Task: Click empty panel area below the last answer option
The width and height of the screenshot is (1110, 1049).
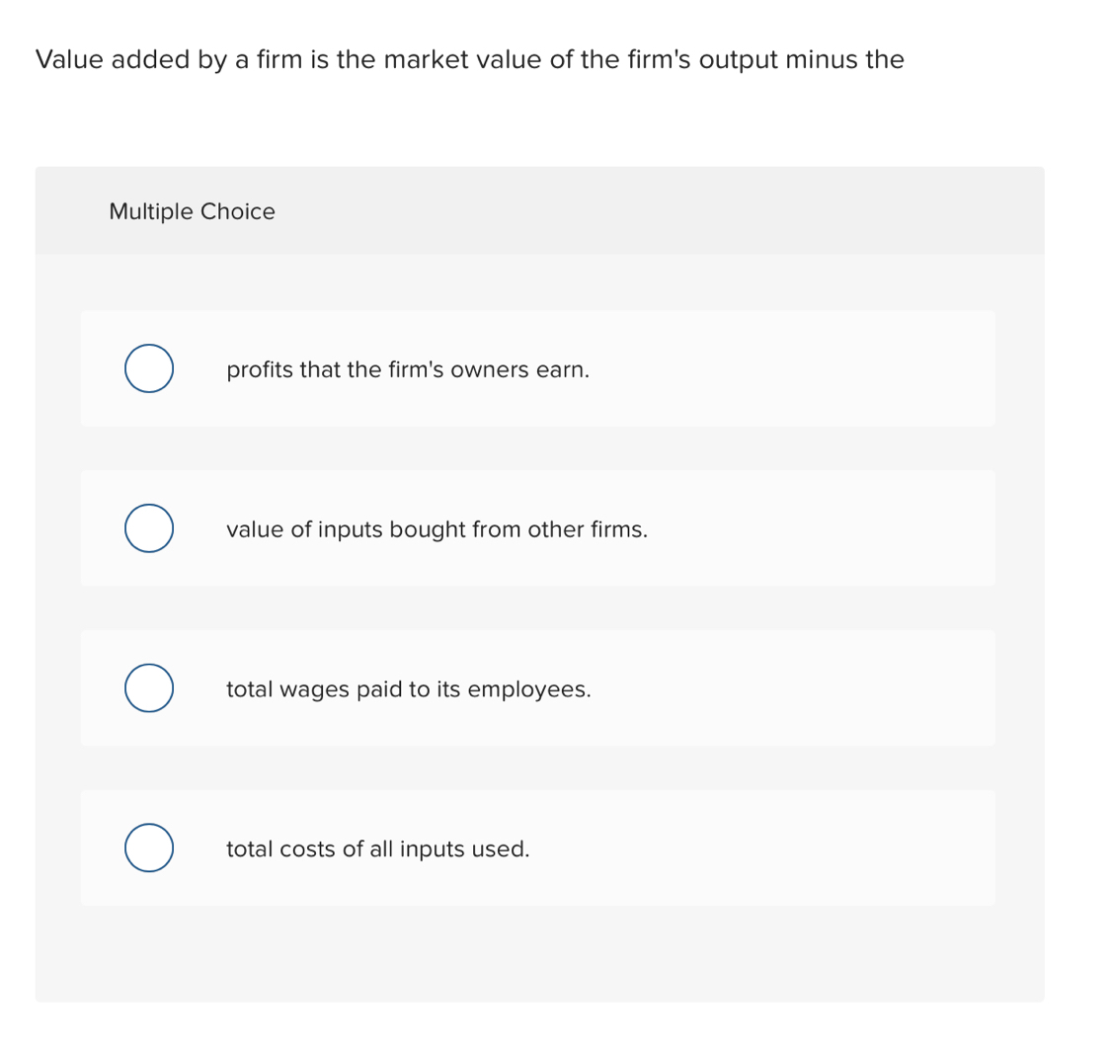Action: click(539, 953)
